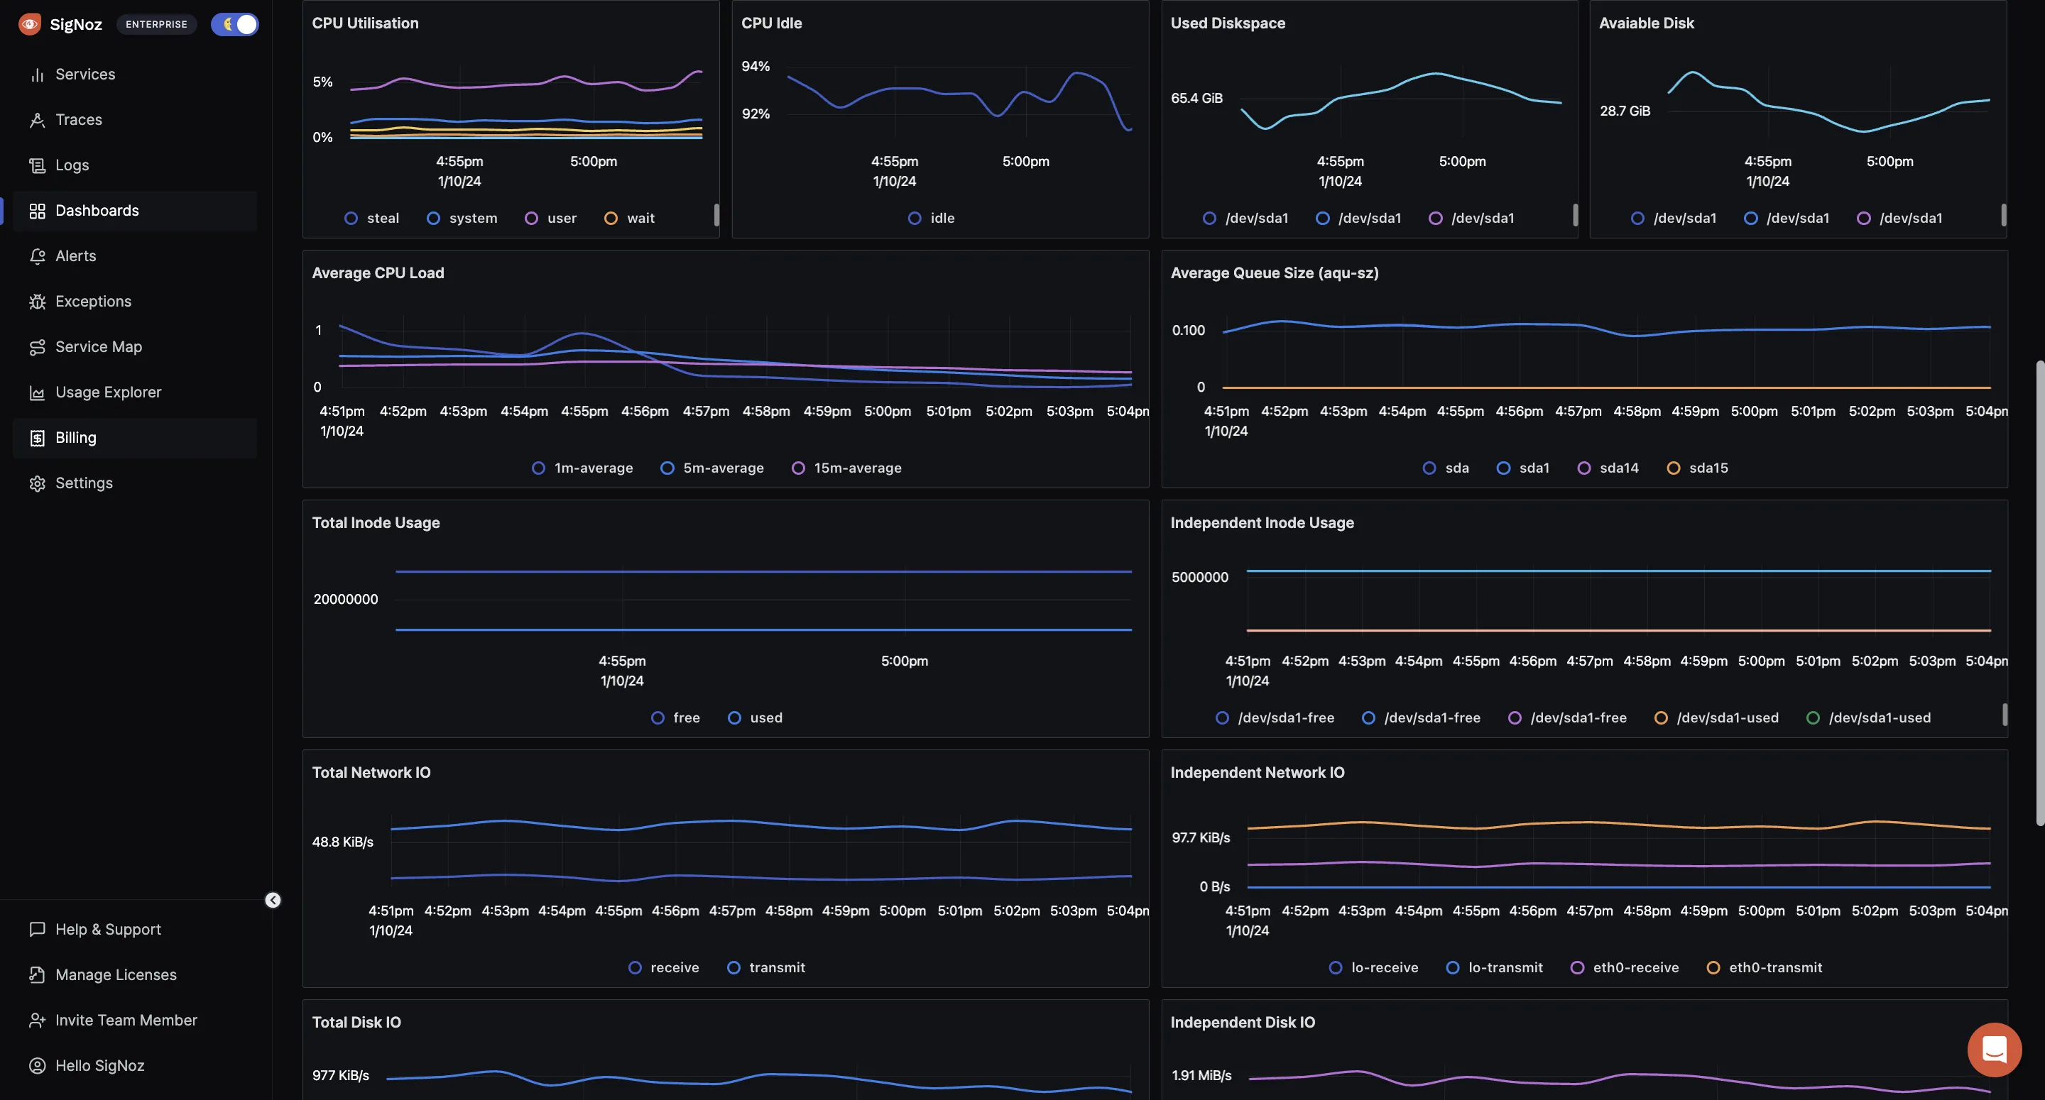Click the Average CPU Load panel title
The image size is (2045, 1100).
378,273
